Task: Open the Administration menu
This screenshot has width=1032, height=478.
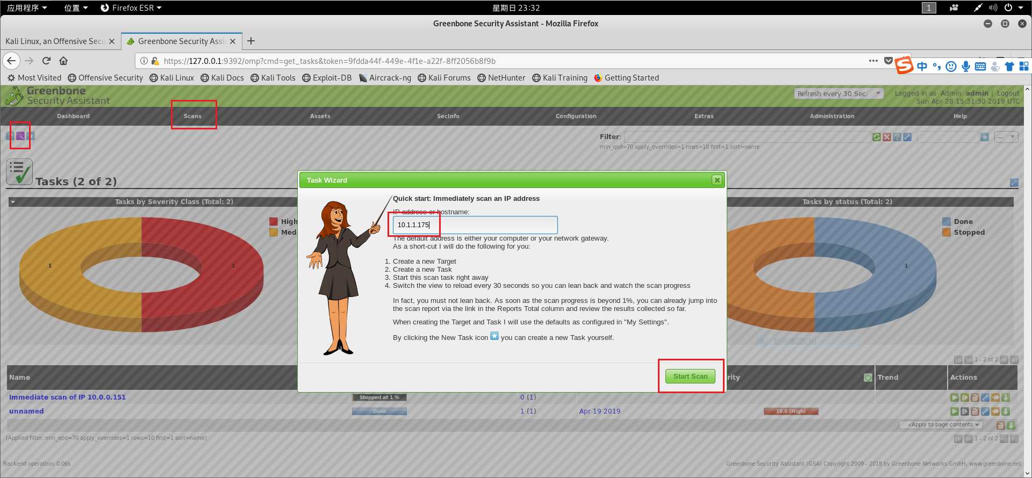Action: (x=832, y=116)
